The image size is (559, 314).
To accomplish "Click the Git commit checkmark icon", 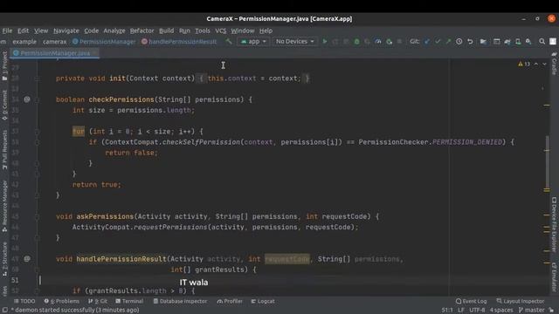I will [438, 42].
